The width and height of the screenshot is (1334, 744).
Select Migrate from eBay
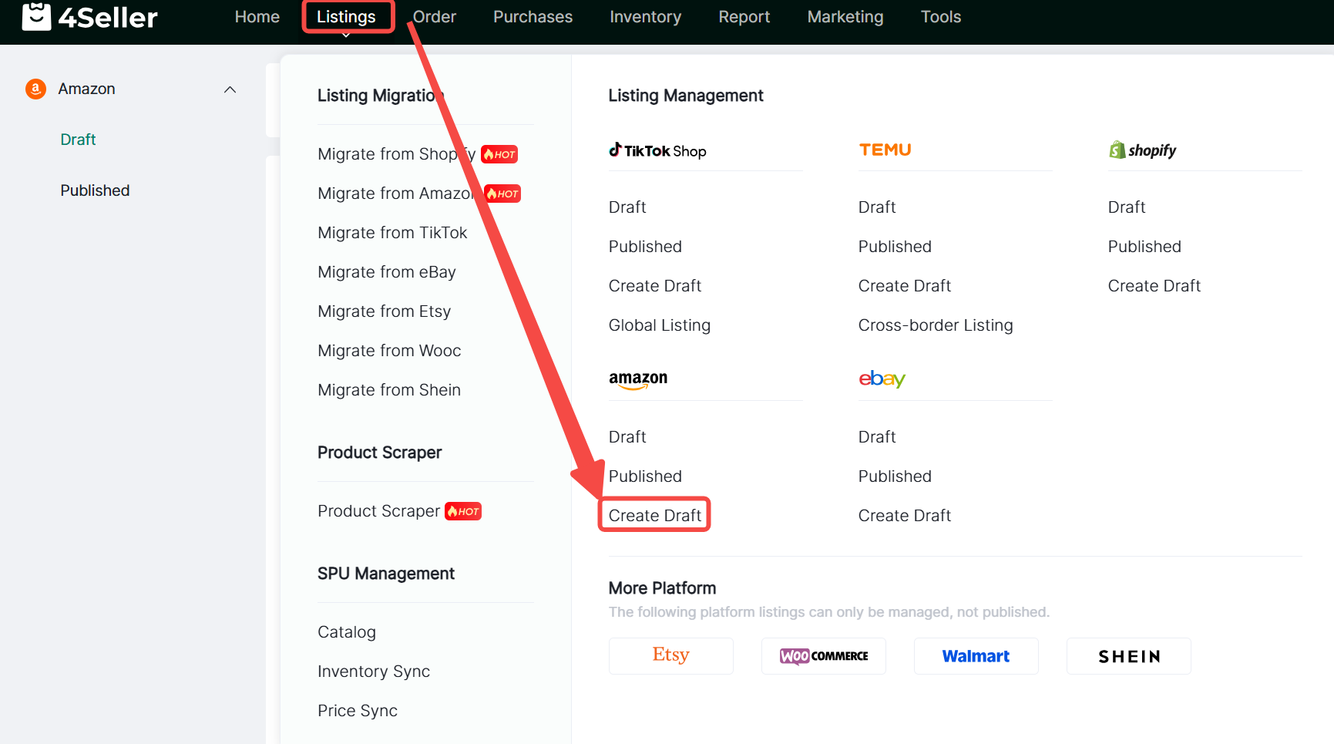pos(386,272)
